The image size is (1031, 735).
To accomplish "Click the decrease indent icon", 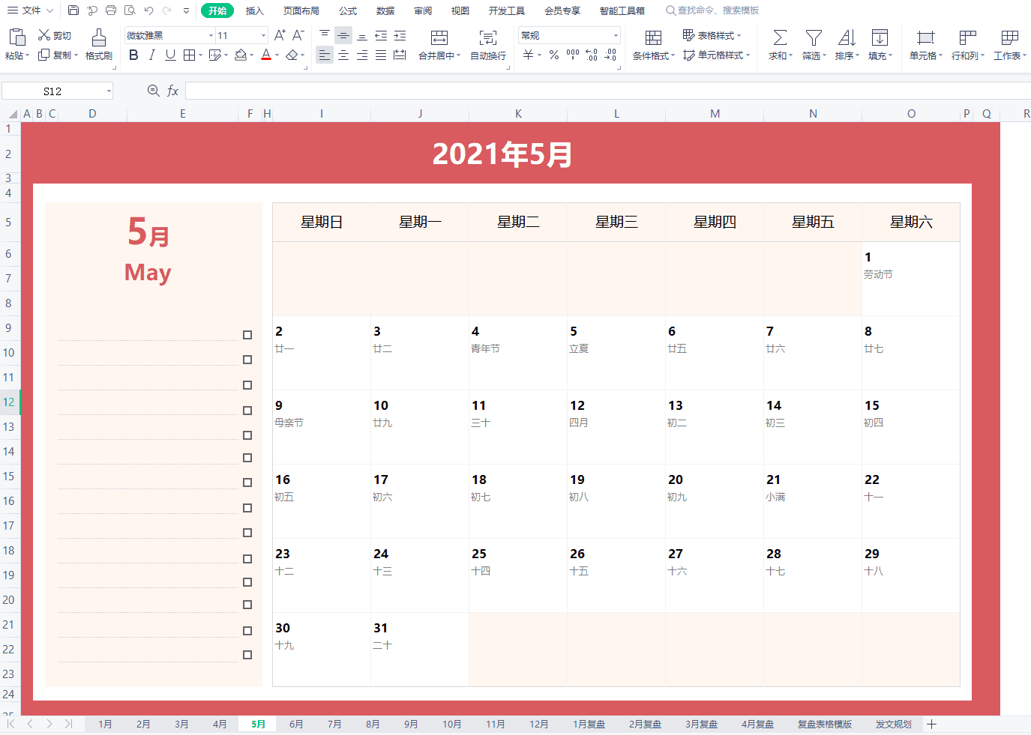I will pos(381,35).
